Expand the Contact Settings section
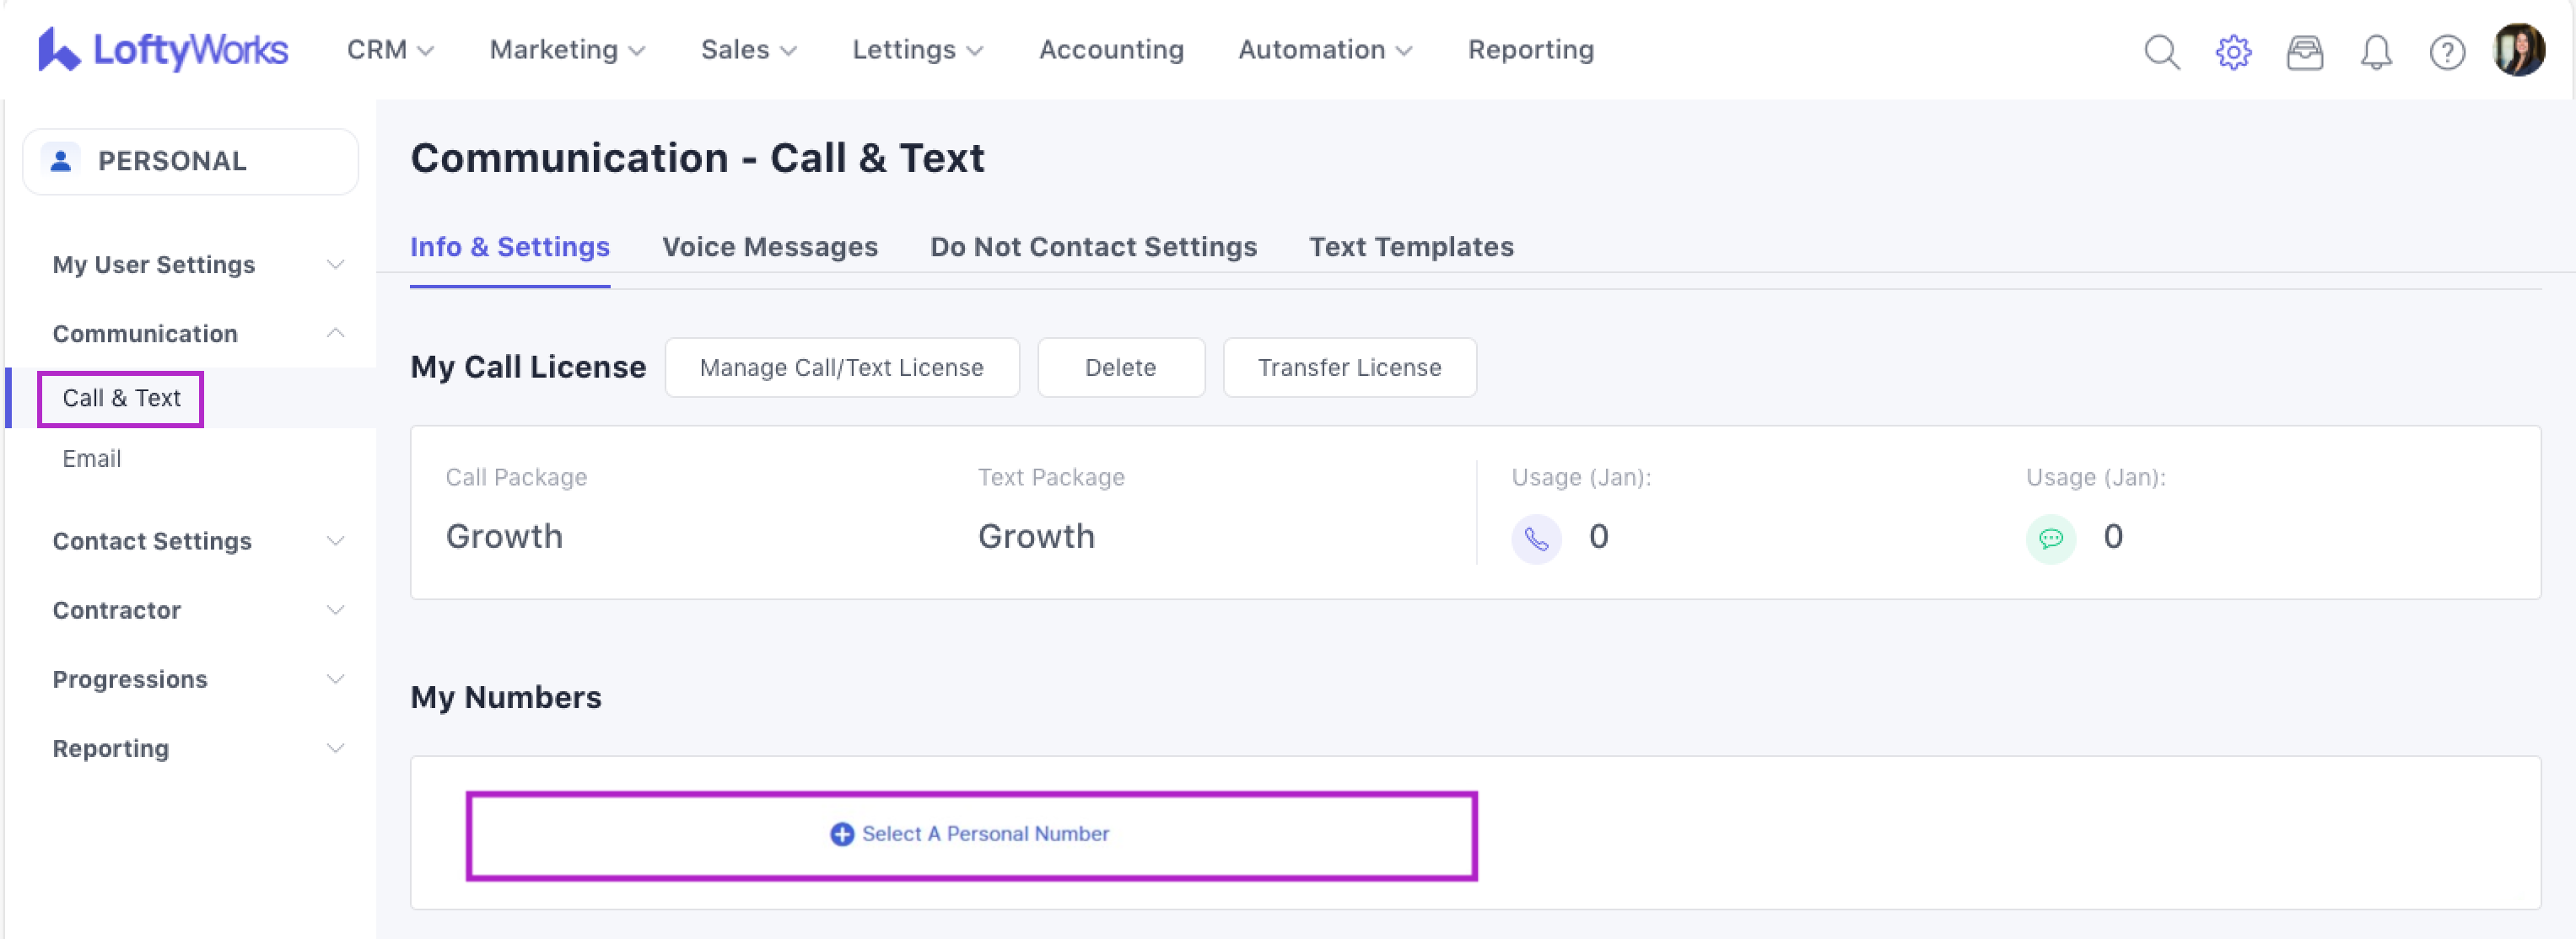 pos(197,540)
